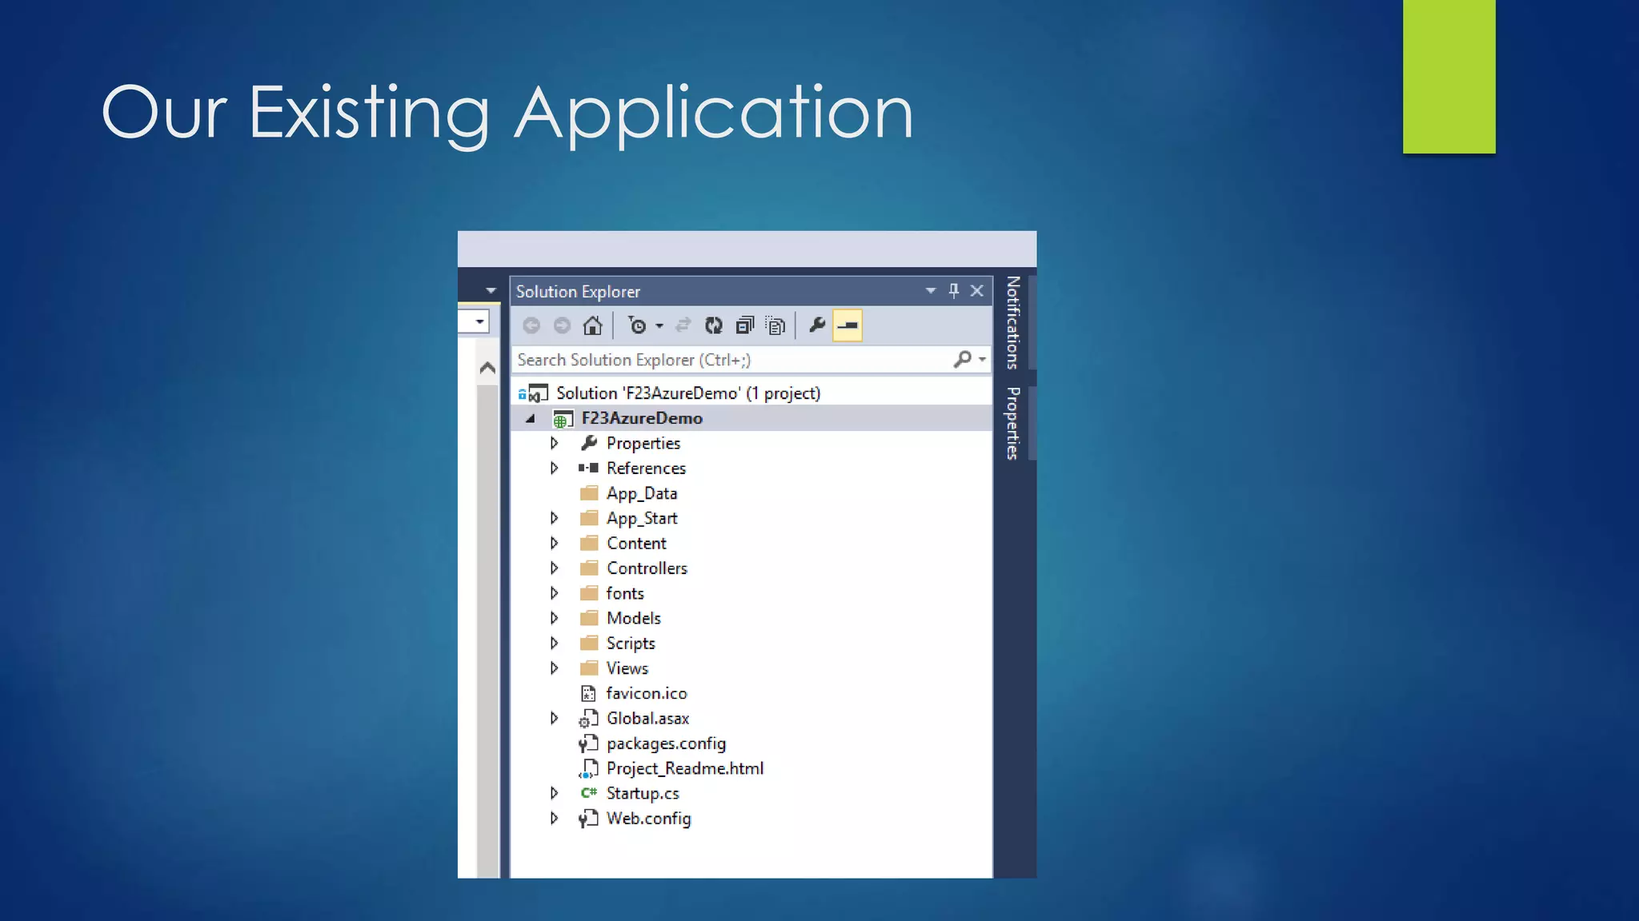The height and width of the screenshot is (921, 1639).
Task: Pin the Solution Explorer panel
Action: click(953, 291)
